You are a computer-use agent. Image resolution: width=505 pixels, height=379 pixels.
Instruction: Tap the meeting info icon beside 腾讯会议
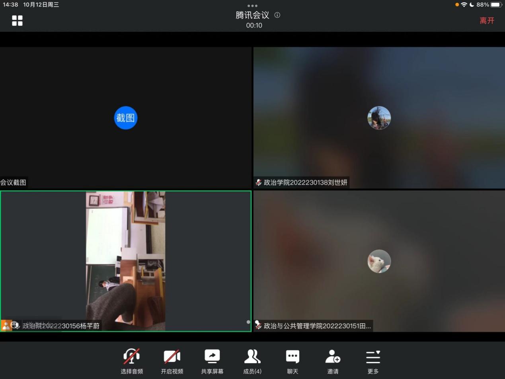(x=277, y=15)
